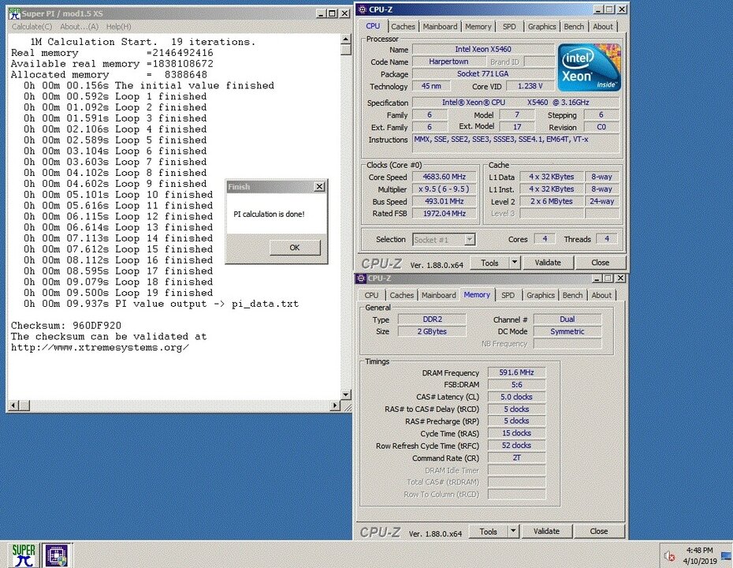This screenshot has width=733, height=568.
Task: Minimize the CPU-Z window showing Processor info
Action: pos(598,9)
